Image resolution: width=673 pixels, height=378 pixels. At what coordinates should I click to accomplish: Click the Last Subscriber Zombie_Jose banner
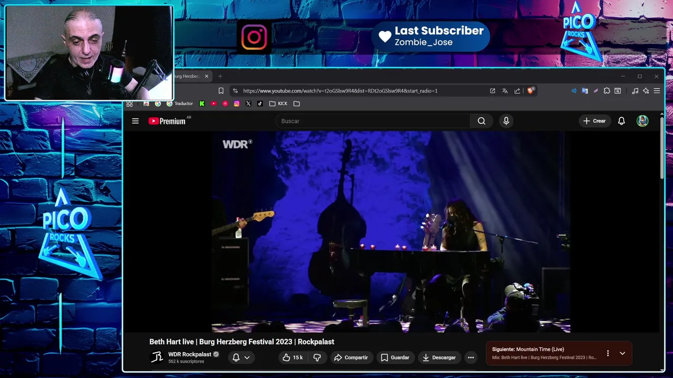[431, 36]
